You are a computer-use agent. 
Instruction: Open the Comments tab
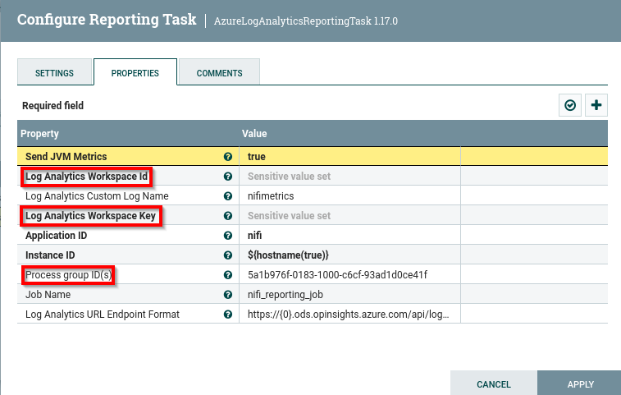(x=219, y=73)
